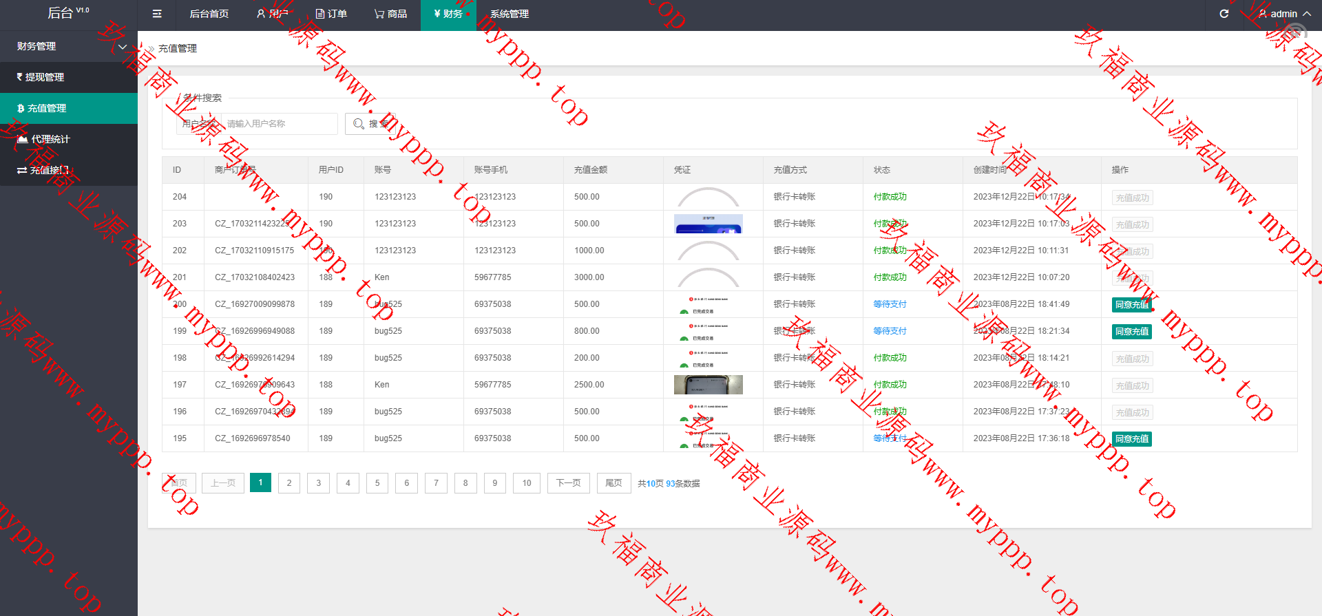Open the 用户 top navigation menu
The image size is (1322, 616).
click(x=272, y=14)
